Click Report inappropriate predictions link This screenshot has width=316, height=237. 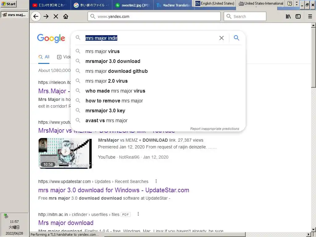pyautogui.click(x=215, y=129)
